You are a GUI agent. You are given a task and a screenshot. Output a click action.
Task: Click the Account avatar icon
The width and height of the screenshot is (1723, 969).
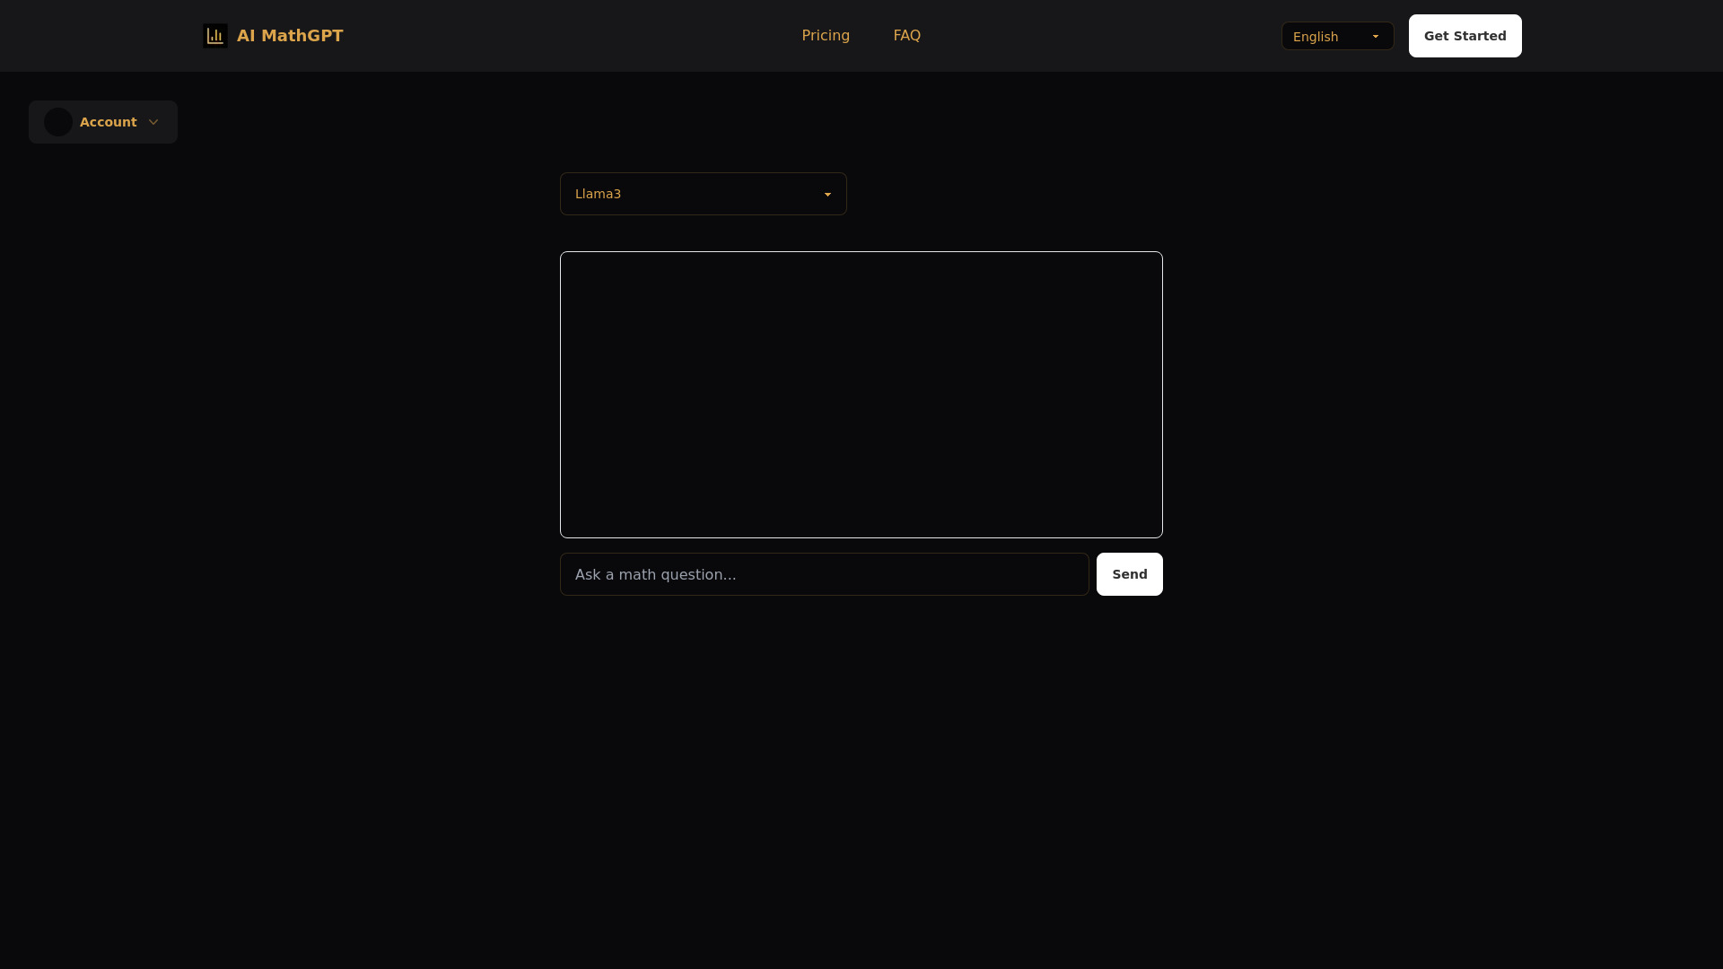[x=57, y=122]
